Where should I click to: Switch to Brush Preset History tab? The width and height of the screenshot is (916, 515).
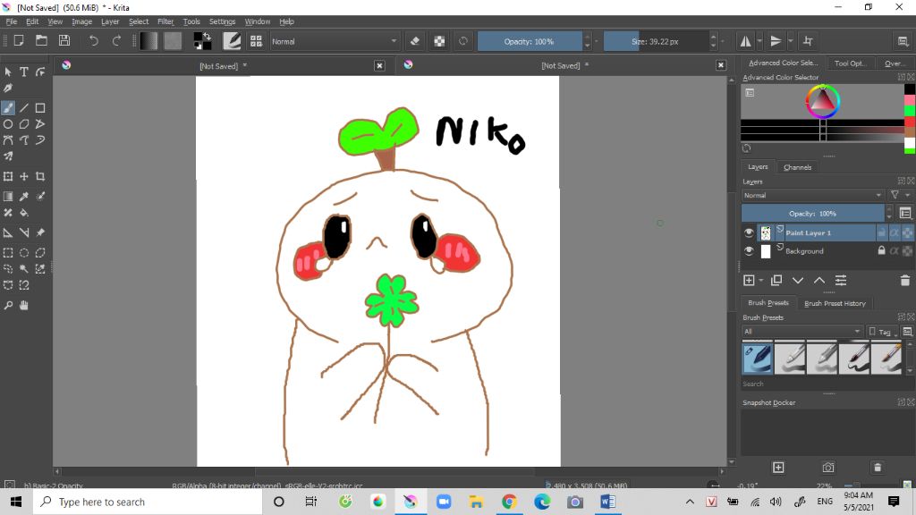click(x=835, y=303)
